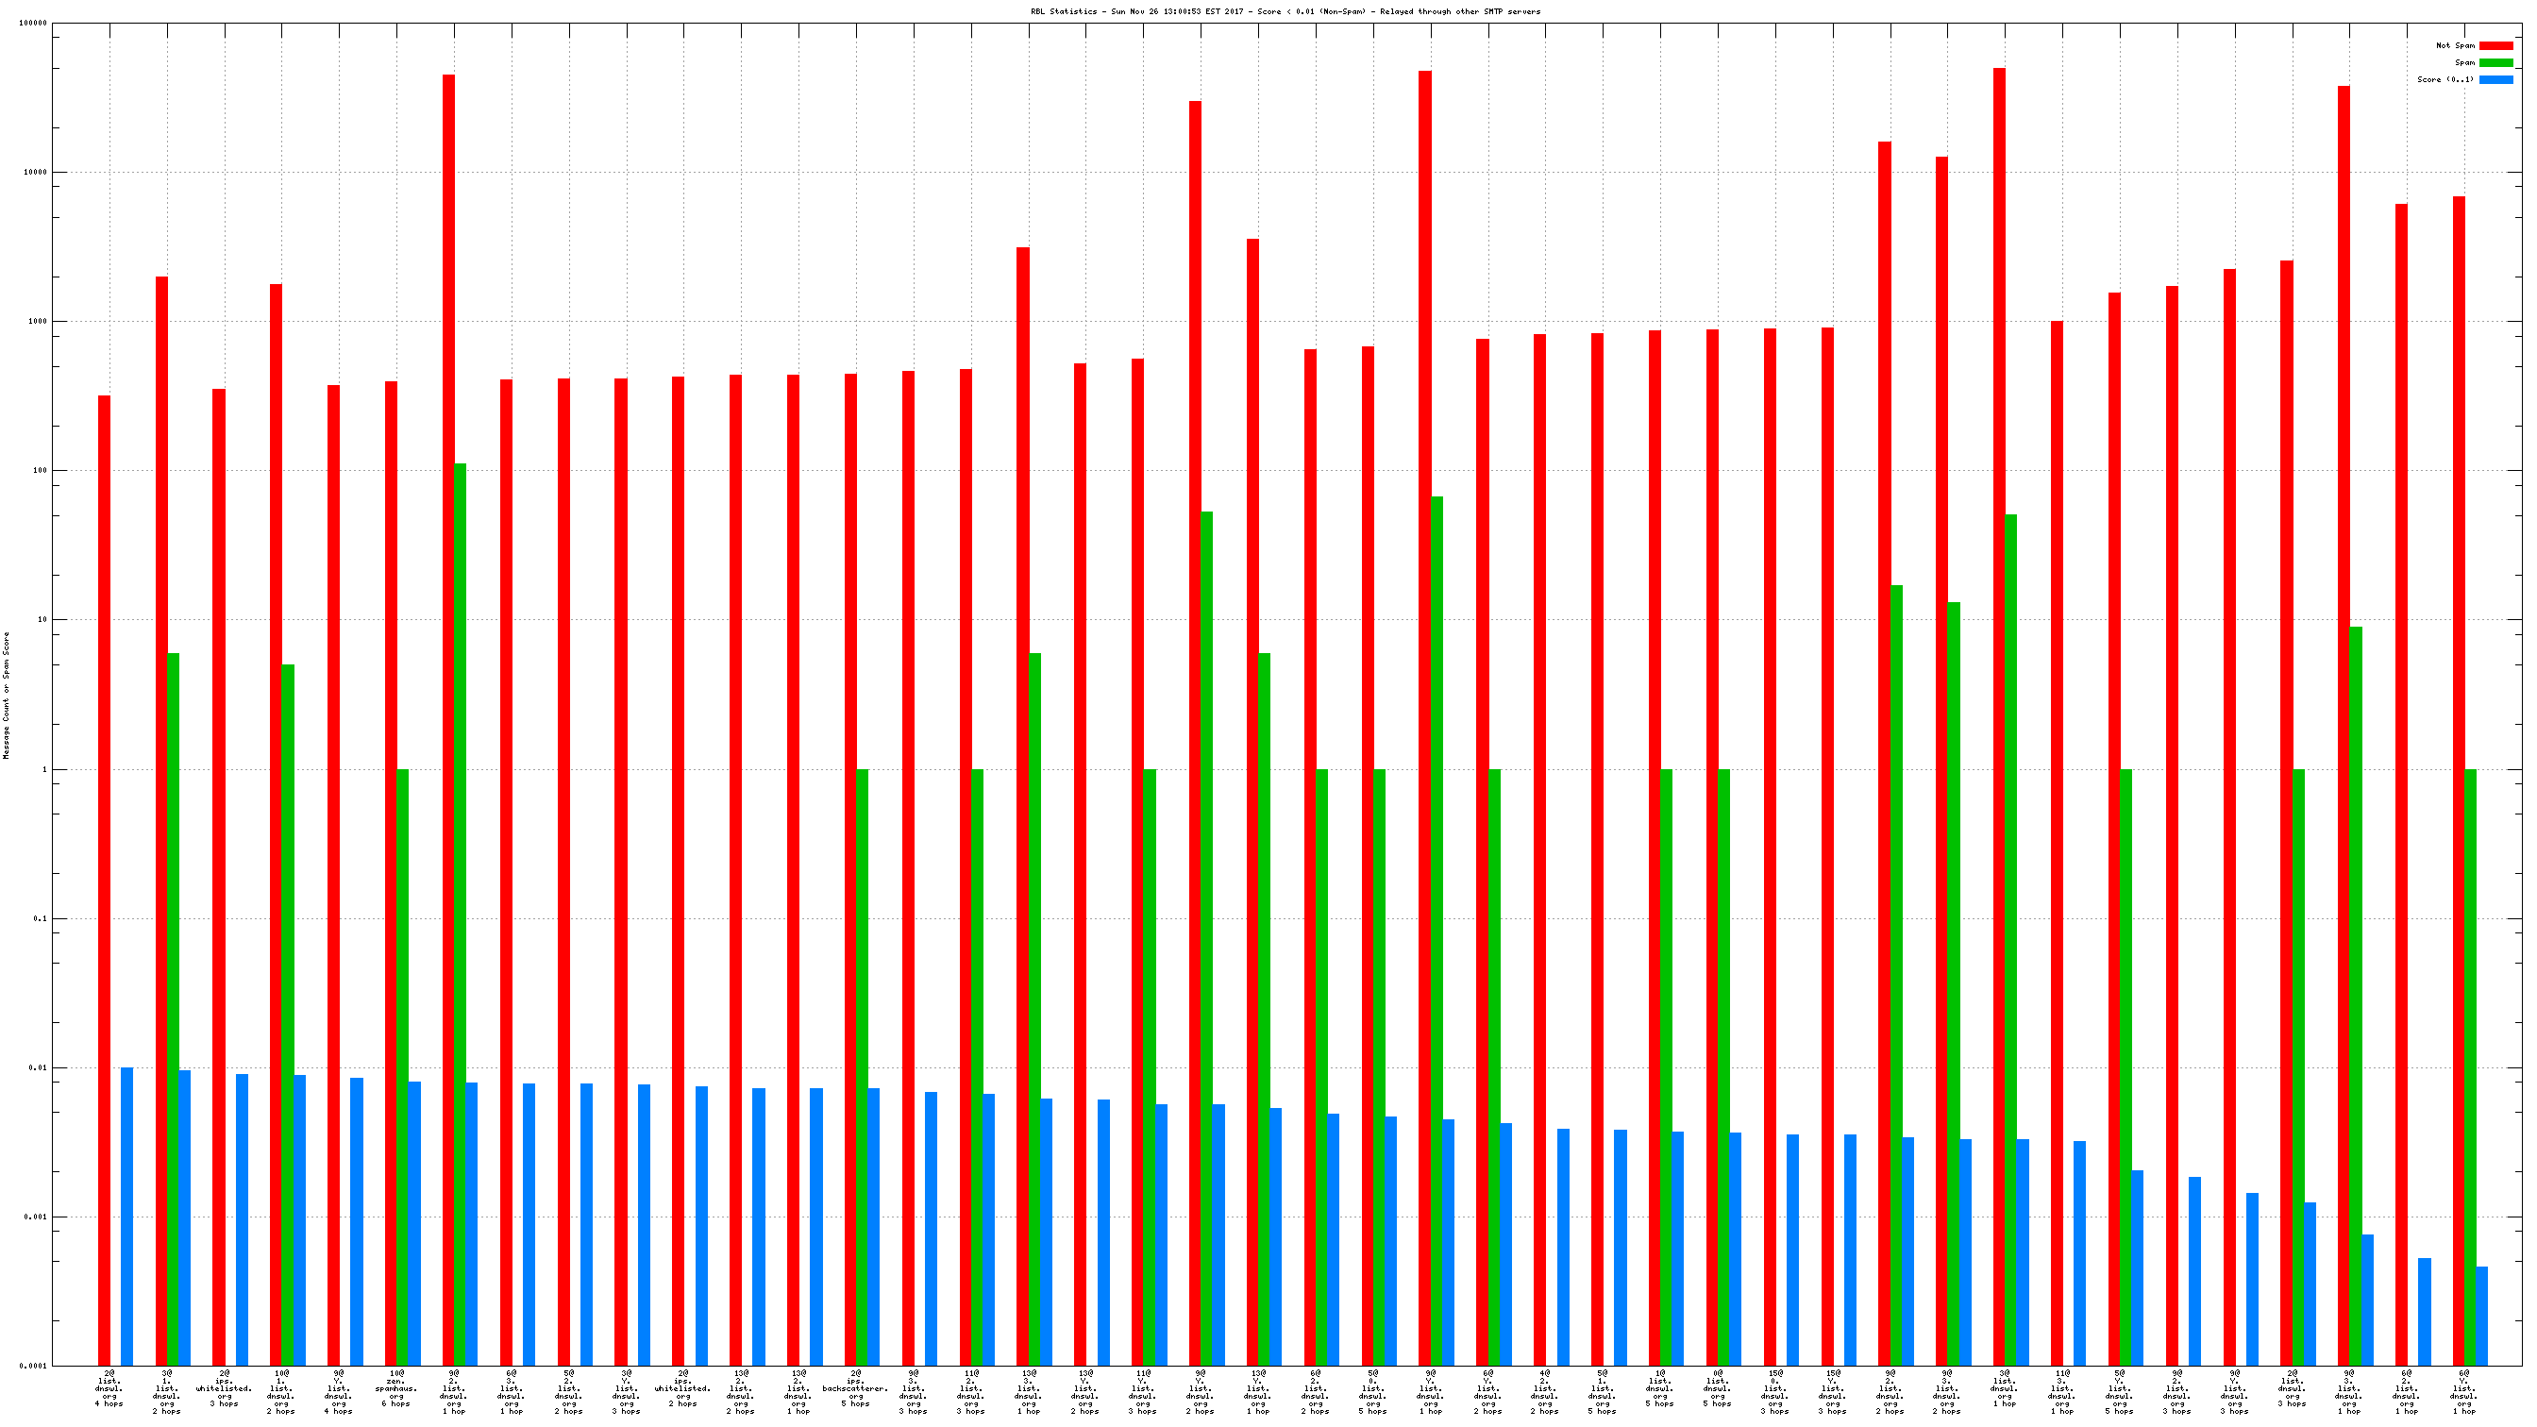The height and width of the screenshot is (1427, 2537).
Task: Click the tallest green Spam bar
Action: 460,886
